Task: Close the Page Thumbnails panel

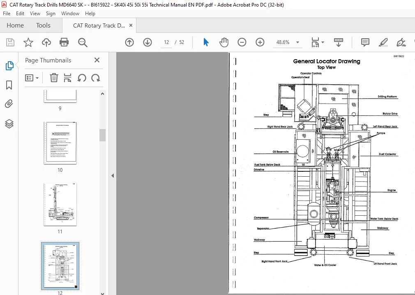Action: point(97,60)
